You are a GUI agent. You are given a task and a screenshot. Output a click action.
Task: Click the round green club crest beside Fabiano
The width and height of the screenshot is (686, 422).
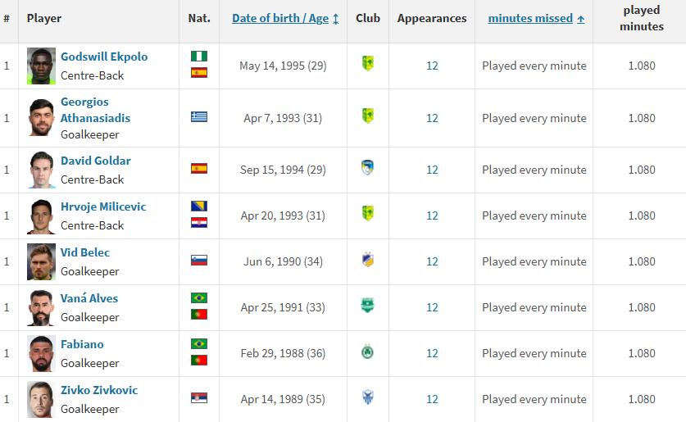[367, 352]
